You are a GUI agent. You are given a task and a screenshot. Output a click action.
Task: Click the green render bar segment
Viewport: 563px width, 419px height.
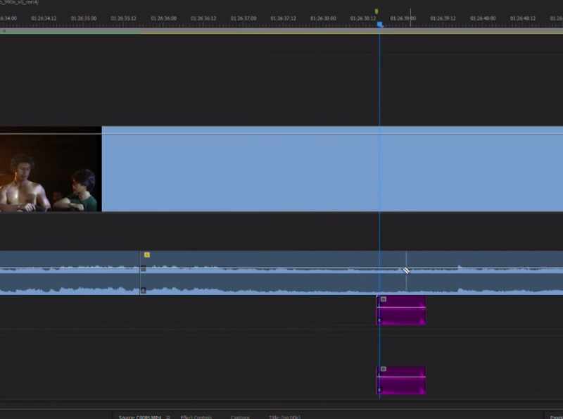[x=70, y=31]
